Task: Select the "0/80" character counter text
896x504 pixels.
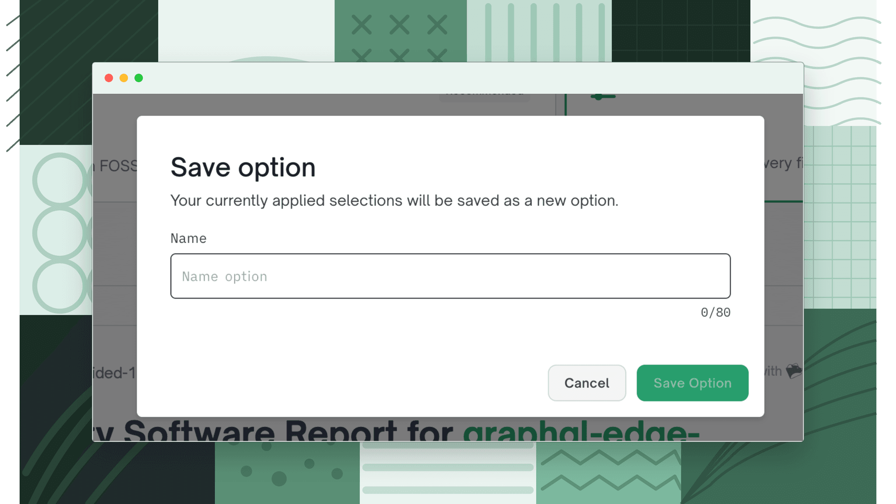Action: pos(715,312)
